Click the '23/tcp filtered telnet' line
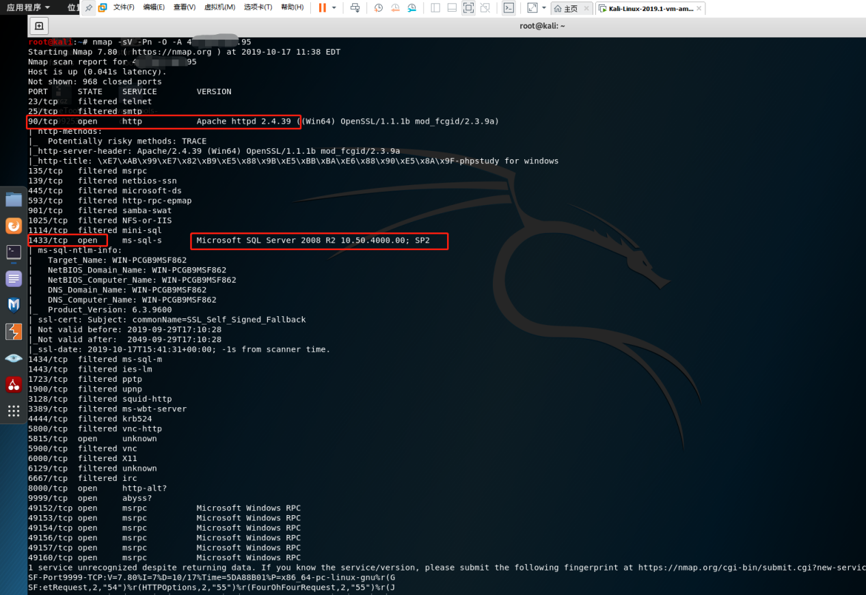The height and width of the screenshot is (595, 866). tap(90, 102)
